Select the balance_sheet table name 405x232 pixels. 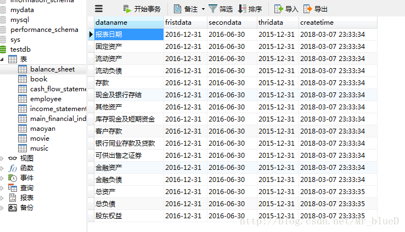point(53,69)
